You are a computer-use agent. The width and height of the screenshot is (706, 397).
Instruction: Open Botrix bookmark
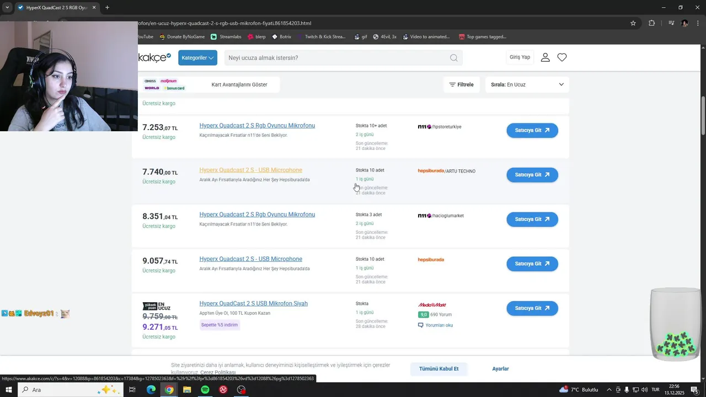[x=281, y=37]
